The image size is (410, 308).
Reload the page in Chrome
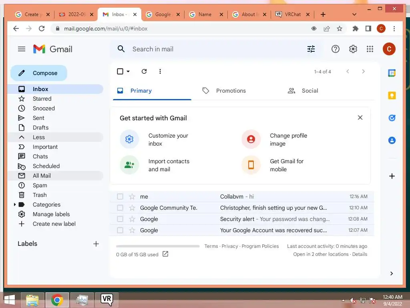pyautogui.click(x=42, y=28)
